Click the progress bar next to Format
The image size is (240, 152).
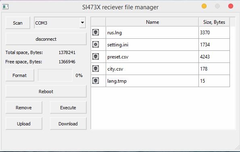55,75
